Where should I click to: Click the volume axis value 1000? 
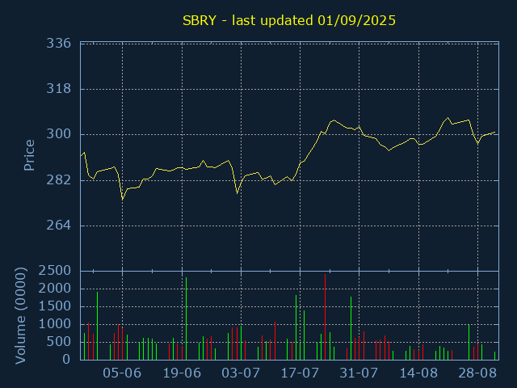pos(55,324)
